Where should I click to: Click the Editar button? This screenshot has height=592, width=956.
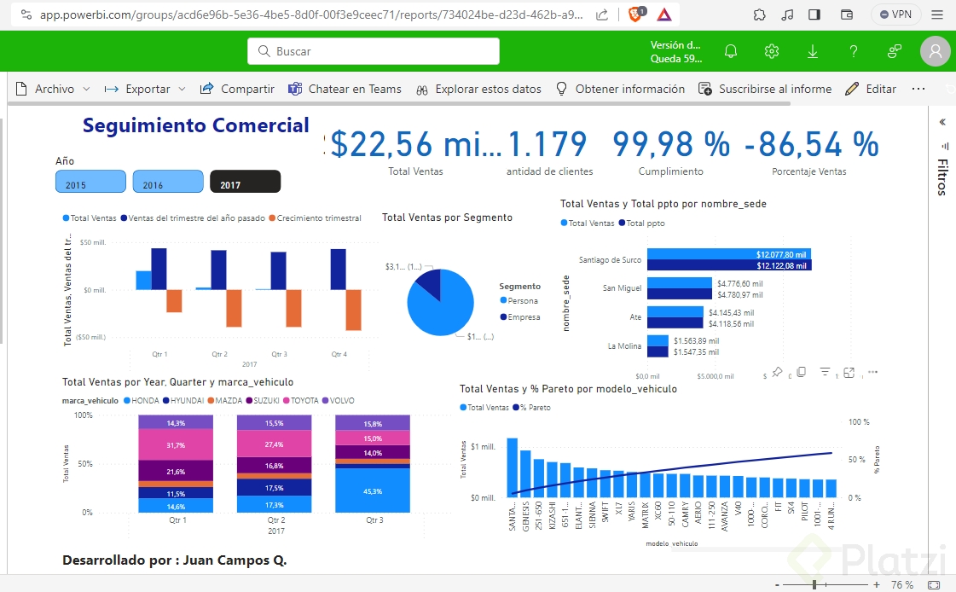871,89
